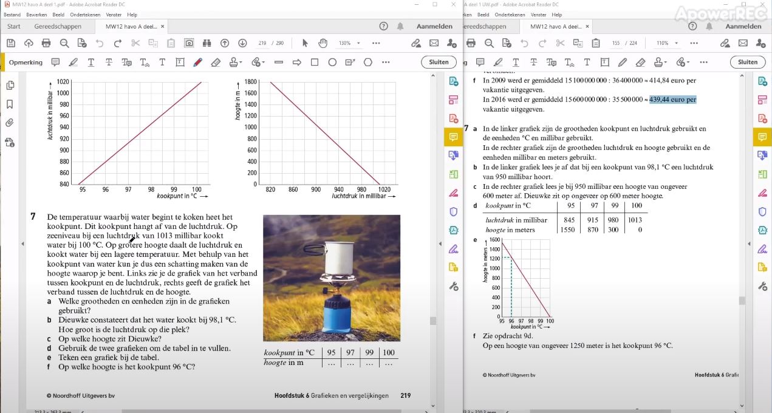The height and width of the screenshot is (413, 772).
Task: Open page thumbnails panel in left sidebar
Action: 10,86
